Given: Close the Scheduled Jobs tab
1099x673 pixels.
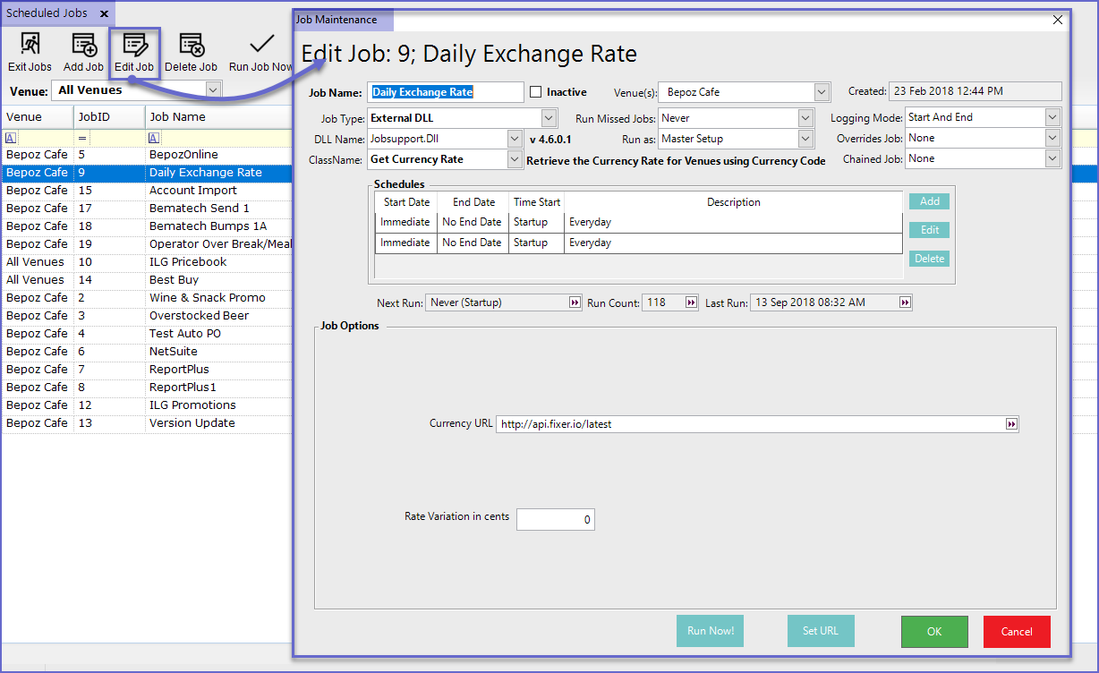Looking at the screenshot, I should (x=104, y=14).
